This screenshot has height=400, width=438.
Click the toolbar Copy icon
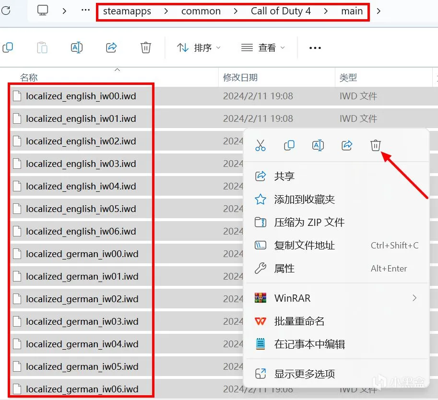click(8, 47)
